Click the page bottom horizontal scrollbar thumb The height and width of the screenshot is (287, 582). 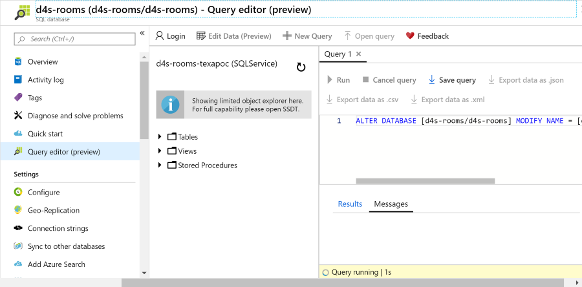coord(342,283)
